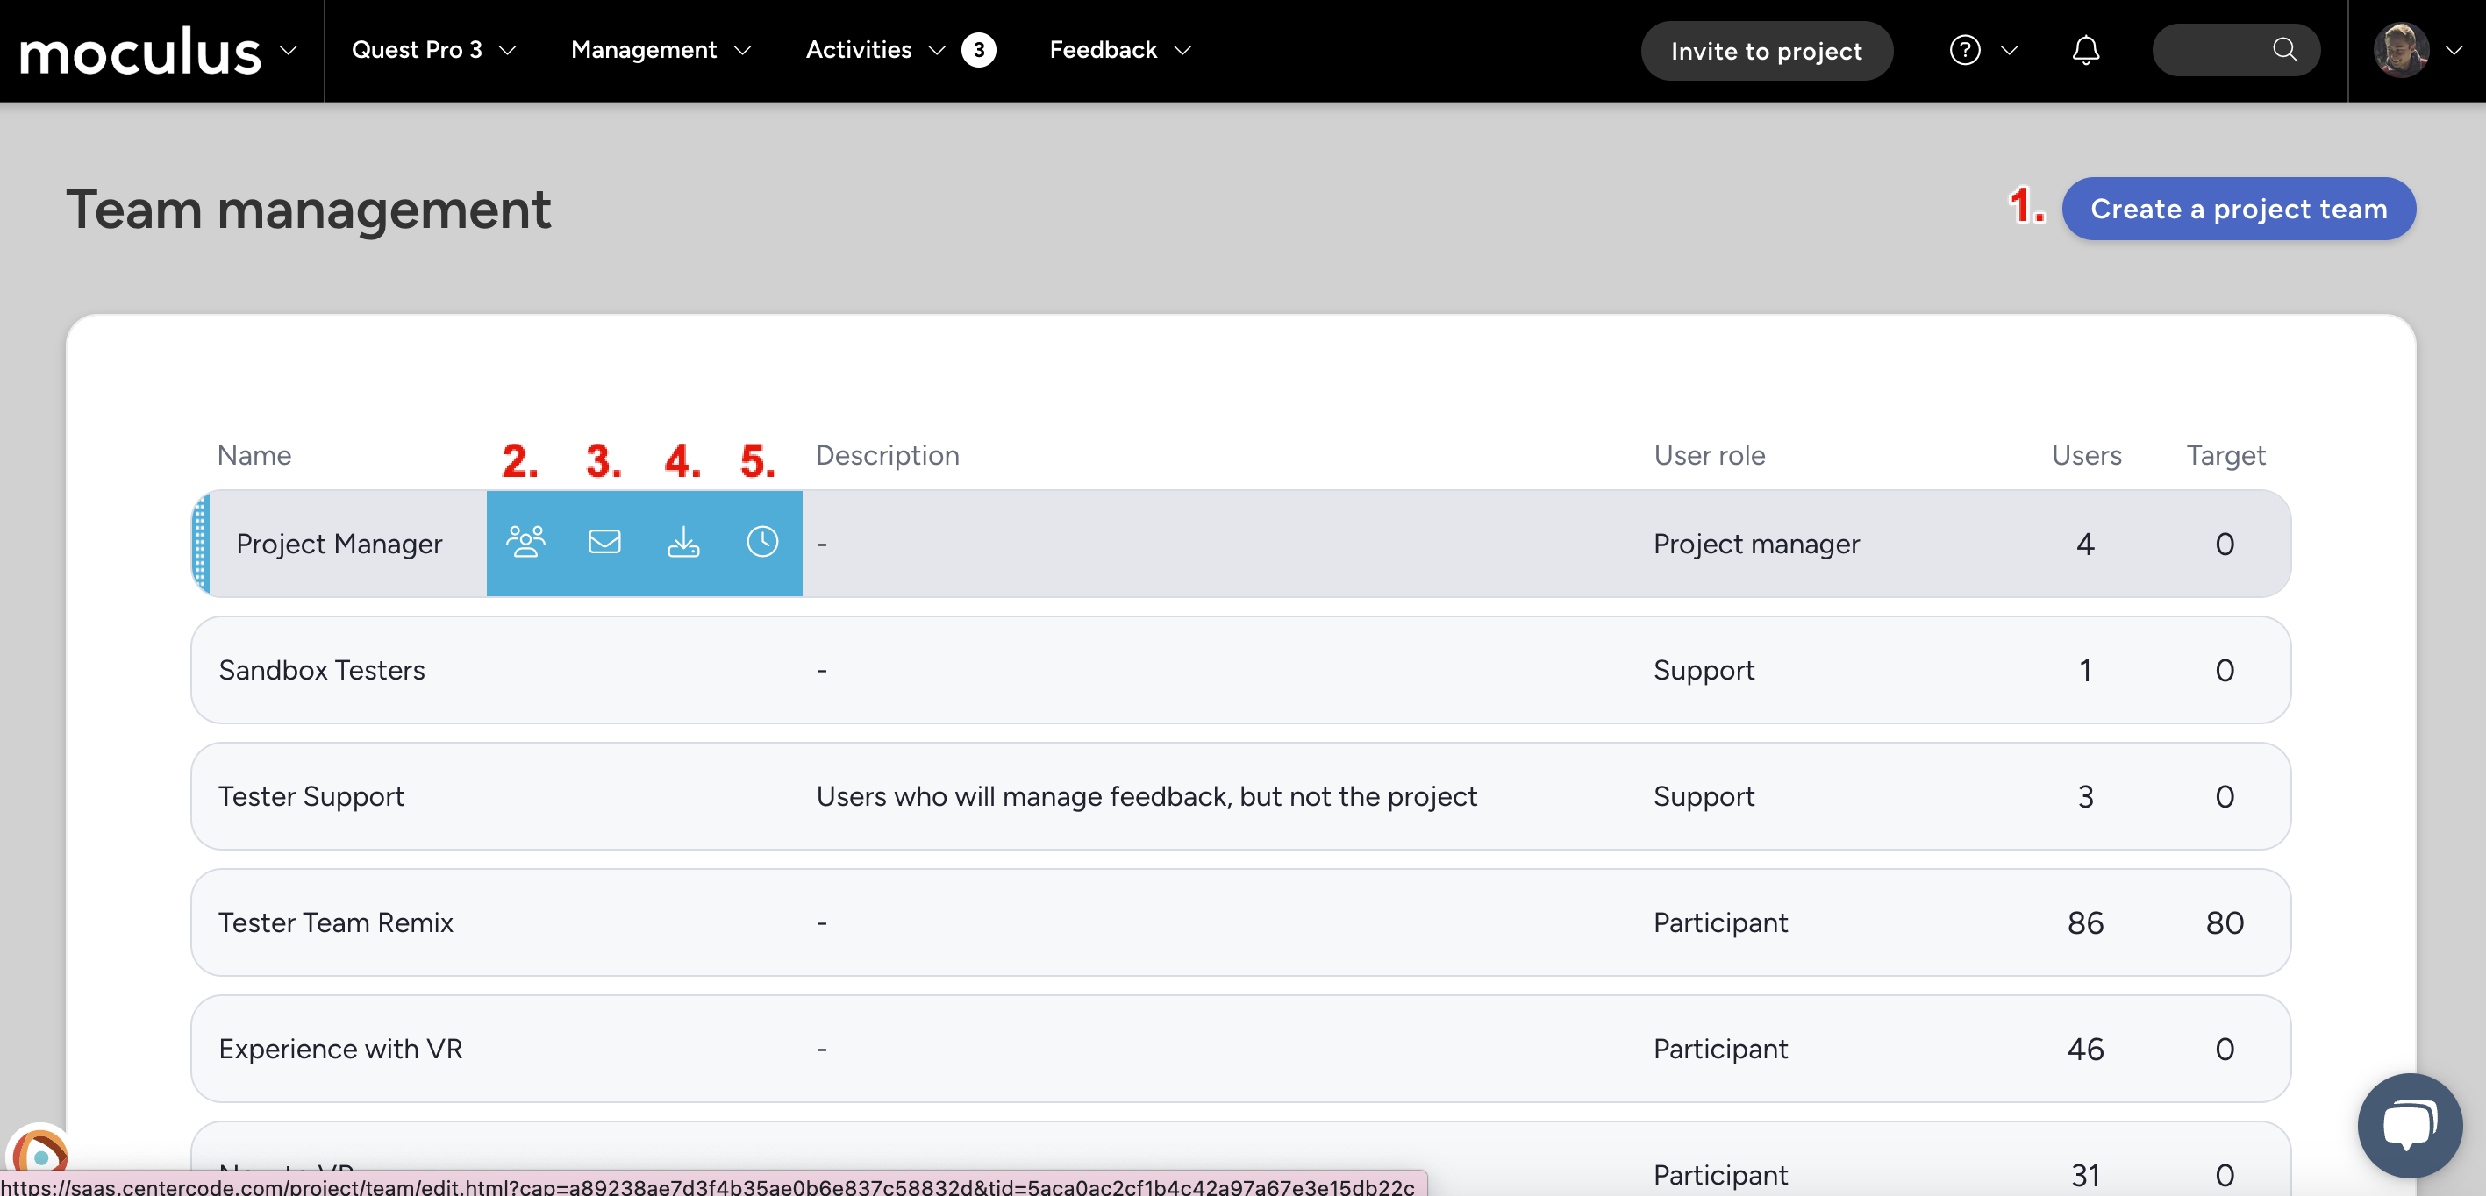Expand the Management chevron arrow
The height and width of the screenshot is (1196, 2486).
(742, 50)
